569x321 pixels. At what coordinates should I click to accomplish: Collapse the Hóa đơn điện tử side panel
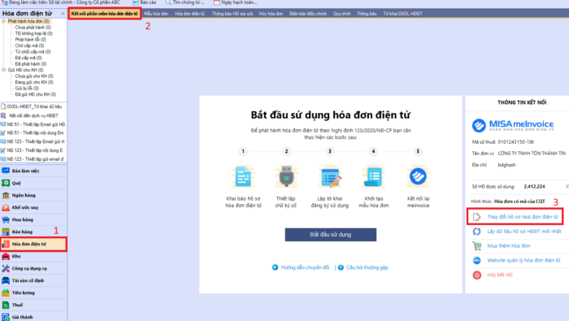[x=63, y=14]
